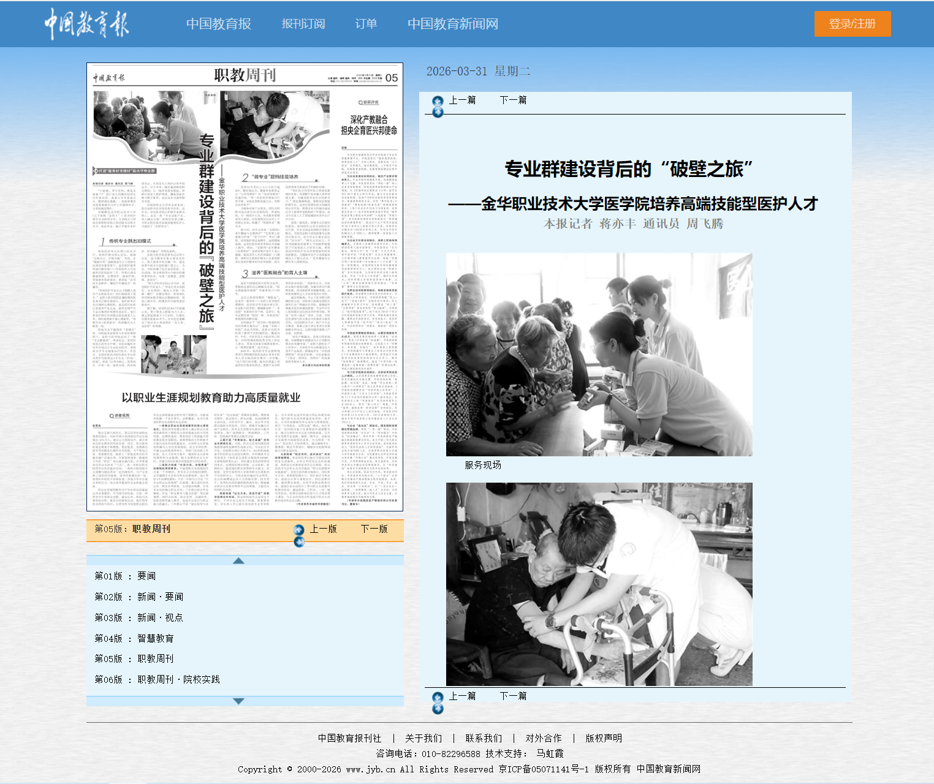Click up-arrow icon beside 上一版
The height and width of the screenshot is (784, 934).
tap(299, 530)
